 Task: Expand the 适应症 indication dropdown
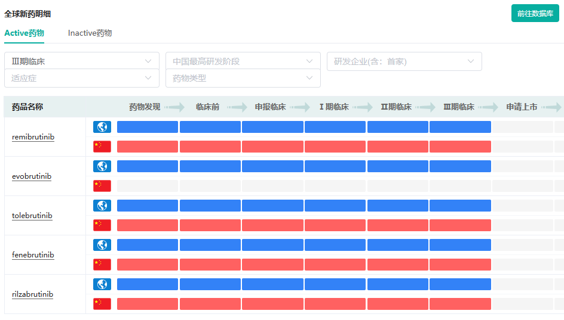pyautogui.click(x=82, y=78)
